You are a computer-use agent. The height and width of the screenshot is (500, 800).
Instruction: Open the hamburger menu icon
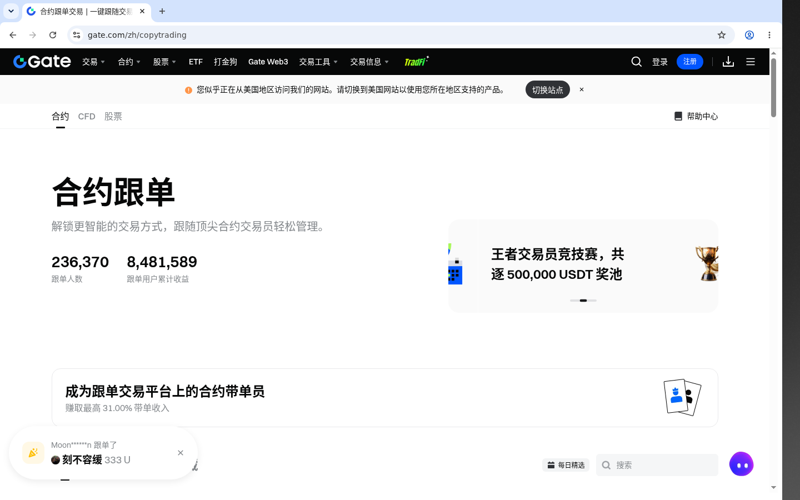tap(751, 62)
